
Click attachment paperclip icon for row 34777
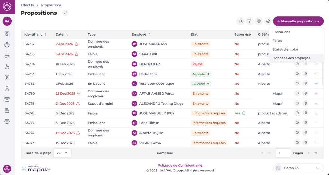pos(305,123)
